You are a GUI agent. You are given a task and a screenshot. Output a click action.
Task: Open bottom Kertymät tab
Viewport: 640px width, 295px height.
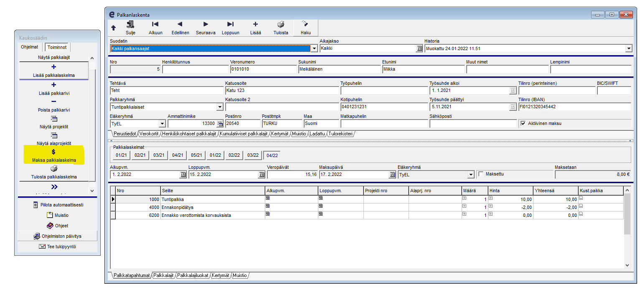click(x=220, y=275)
